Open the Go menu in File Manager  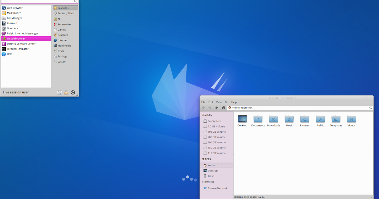[x=226, y=102]
